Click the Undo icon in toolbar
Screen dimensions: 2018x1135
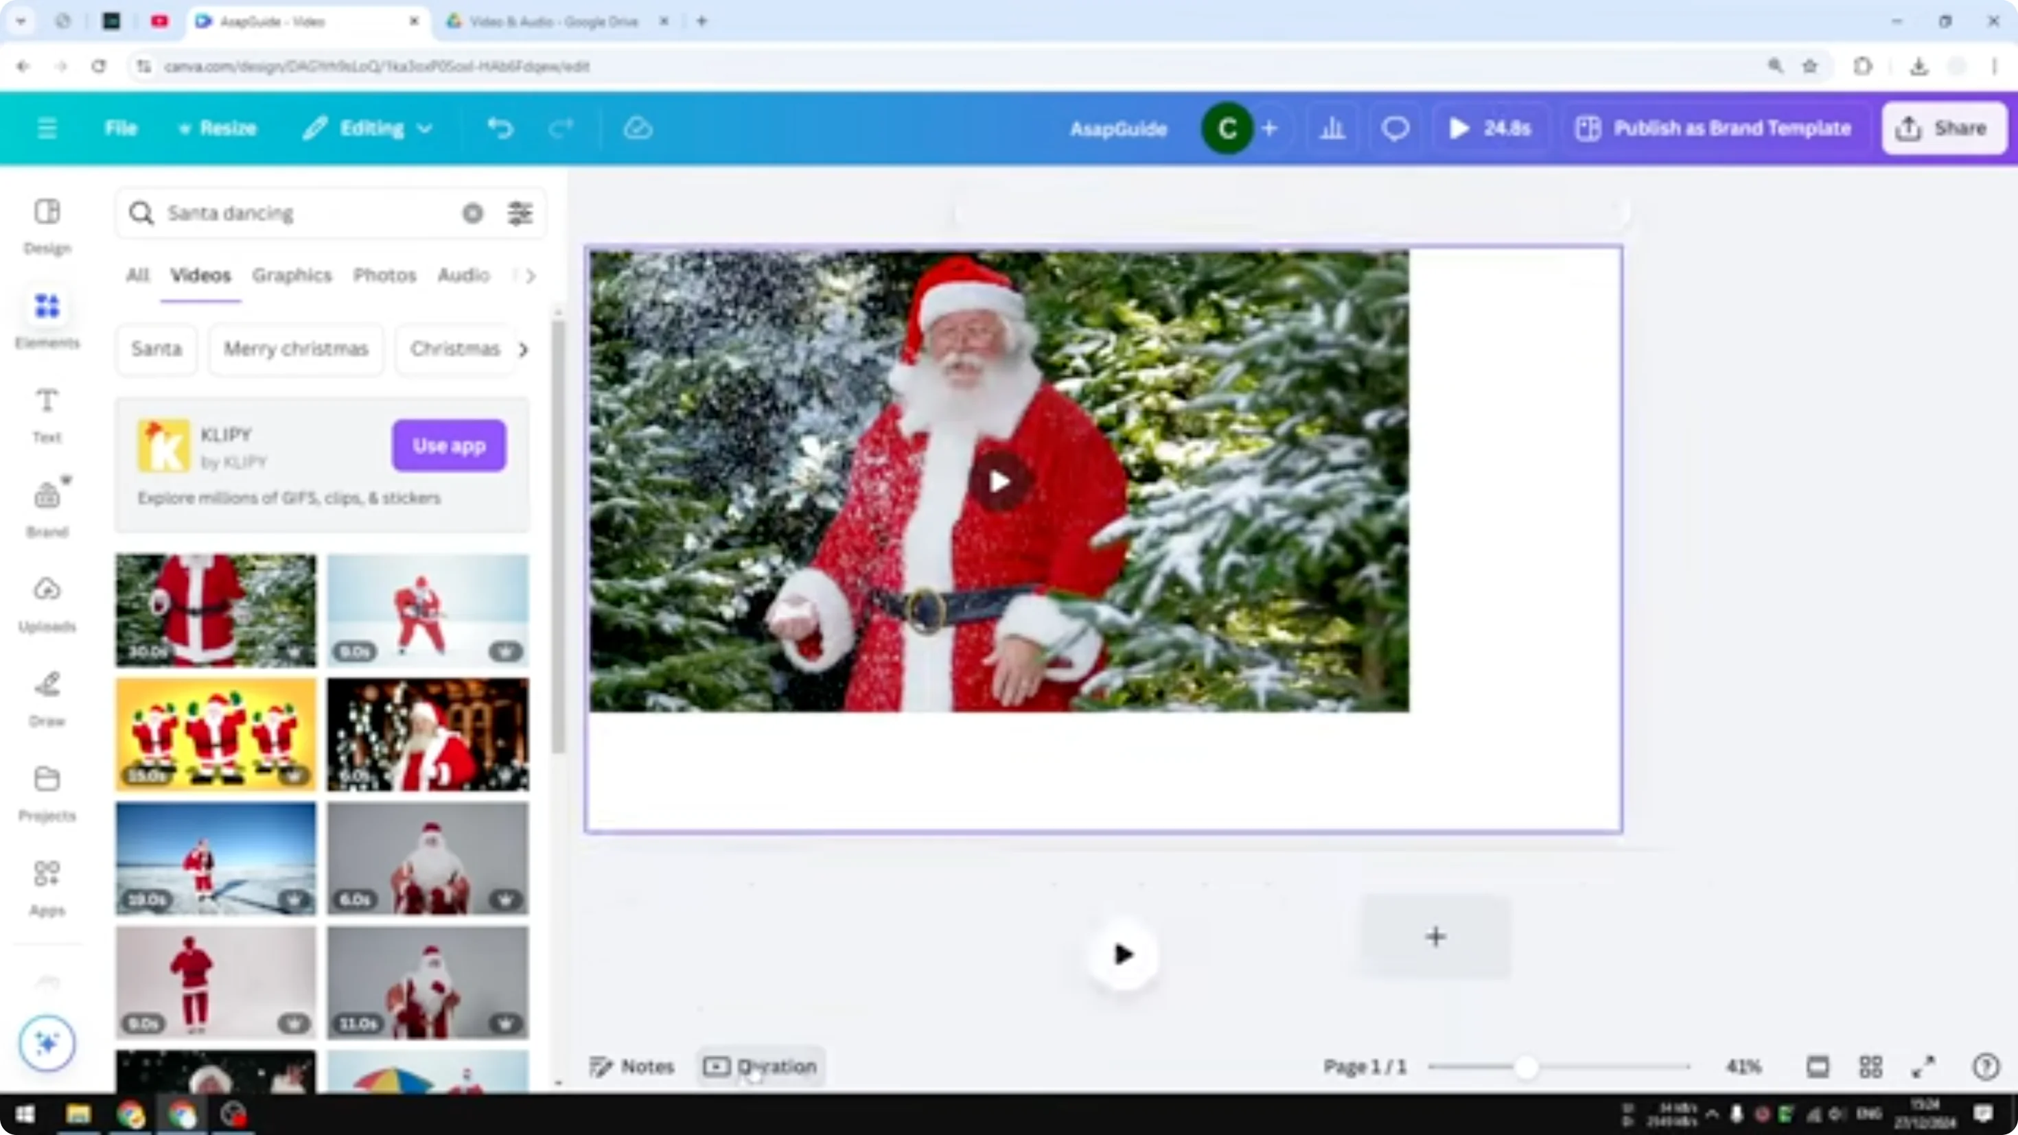click(502, 128)
